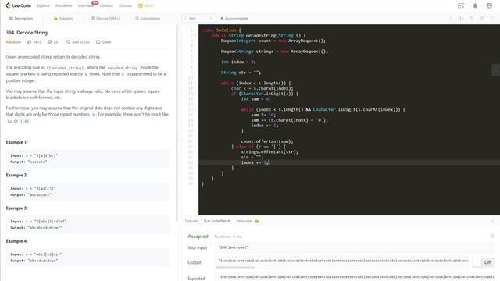This screenshot has height=281, width=500.
Task: Click the Medium difficulty label
Action: [x=13, y=41]
